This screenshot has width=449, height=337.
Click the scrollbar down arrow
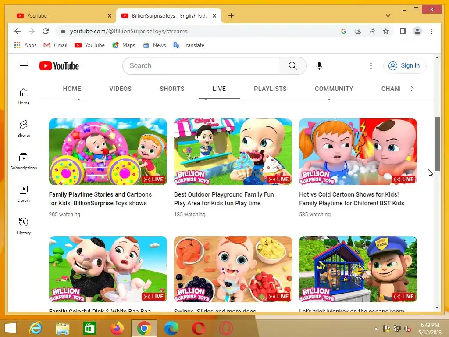(437, 308)
